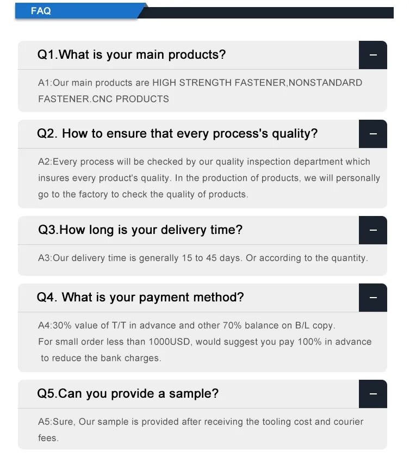Click the A3 delivery time answer text
Screen dimensions: 416x457
203,258
